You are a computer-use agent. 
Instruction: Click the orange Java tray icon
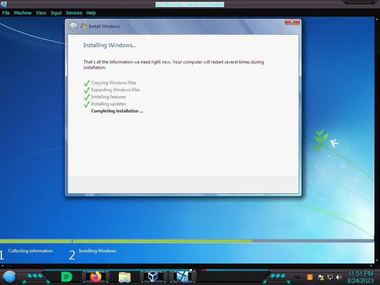310,277
